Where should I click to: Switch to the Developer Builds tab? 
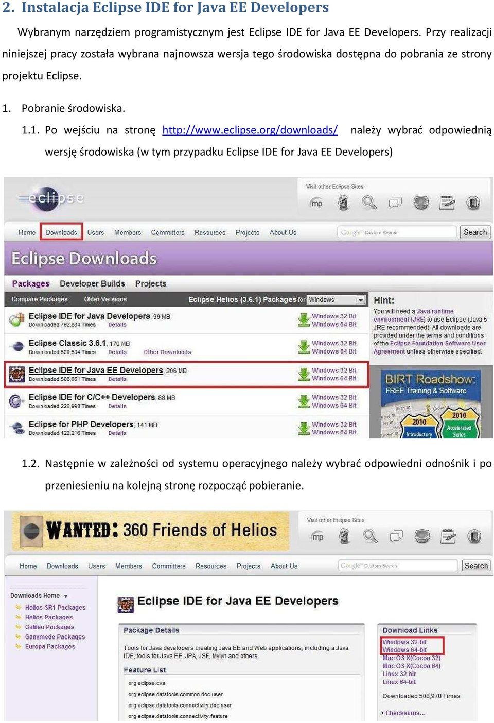(92, 283)
